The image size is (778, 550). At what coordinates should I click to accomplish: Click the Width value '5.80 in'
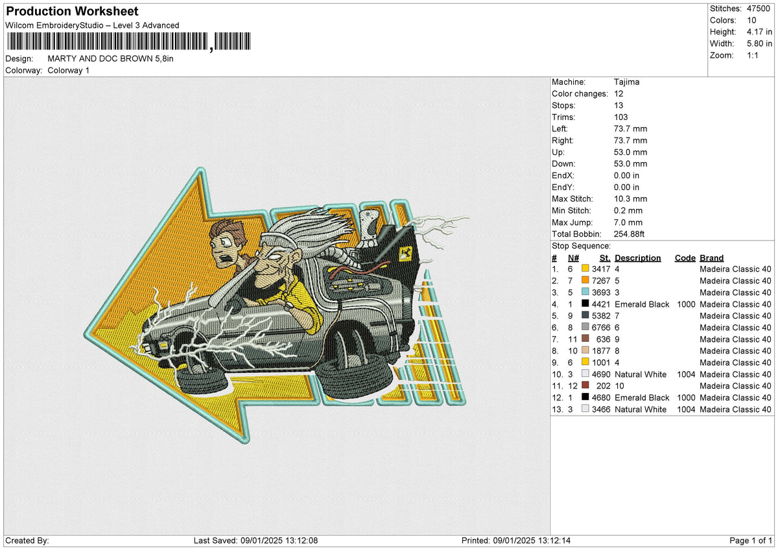click(759, 43)
